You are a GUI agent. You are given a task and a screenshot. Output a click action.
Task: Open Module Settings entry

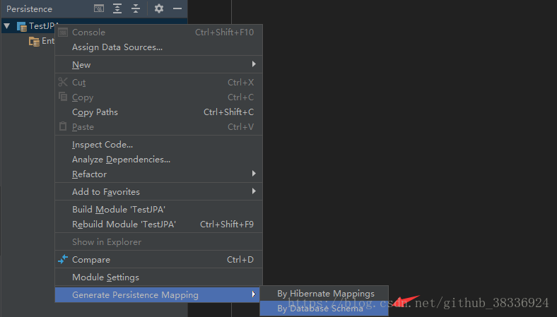coord(159,277)
